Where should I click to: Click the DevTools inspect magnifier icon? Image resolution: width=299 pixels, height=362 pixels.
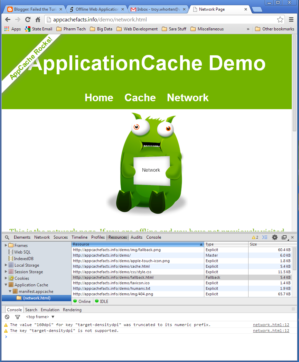click(x=7, y=237)
